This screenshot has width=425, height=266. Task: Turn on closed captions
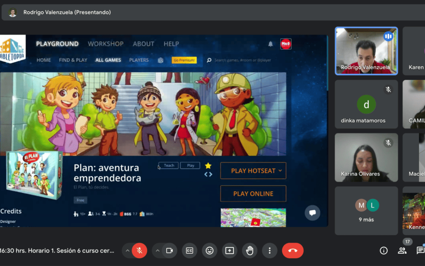[x=189, y=251]
